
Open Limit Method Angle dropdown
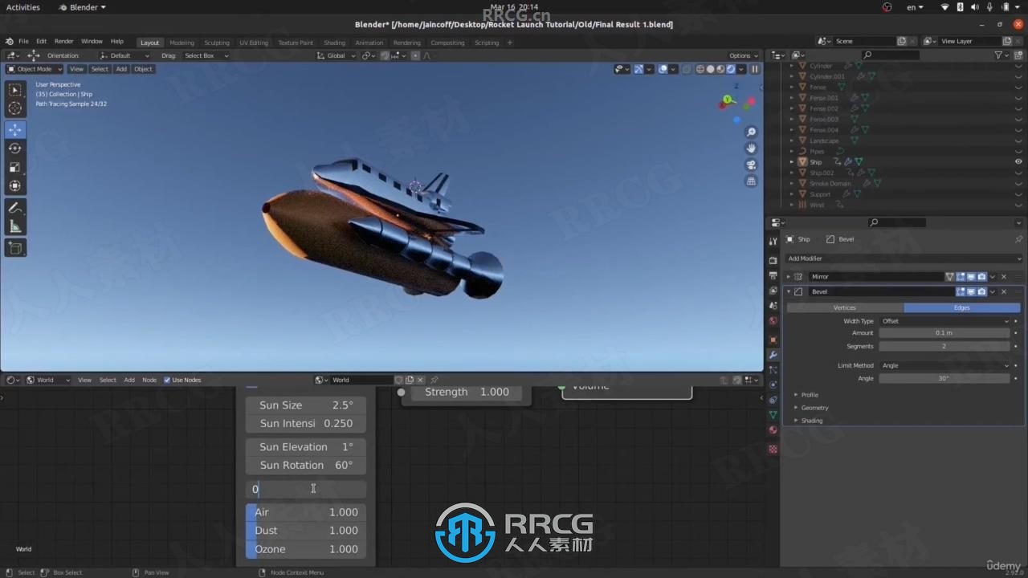pyautogui.click(x=944, y=365)
